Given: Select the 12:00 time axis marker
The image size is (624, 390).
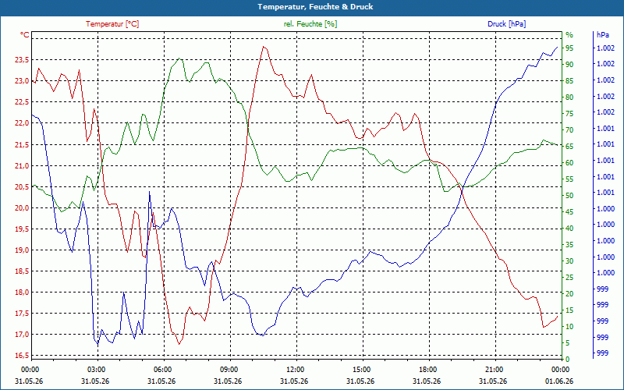Looking at the screenshot, I should [x=296, y=369].
